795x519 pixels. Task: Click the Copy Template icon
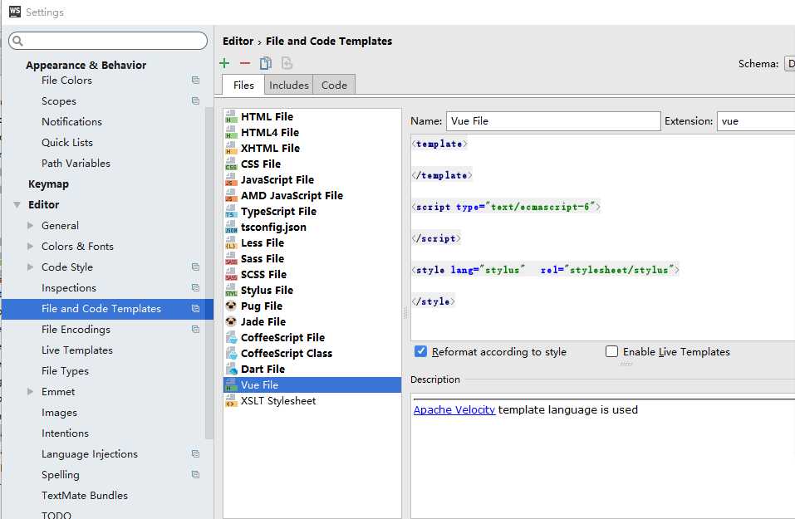(266, 63)
